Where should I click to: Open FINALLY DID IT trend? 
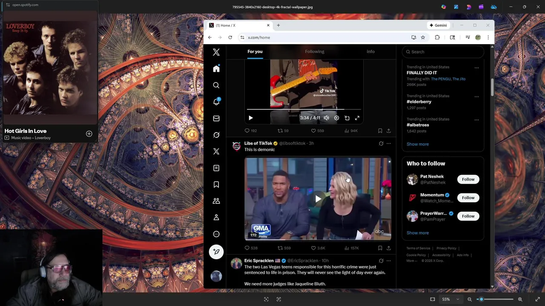point(422,73)
